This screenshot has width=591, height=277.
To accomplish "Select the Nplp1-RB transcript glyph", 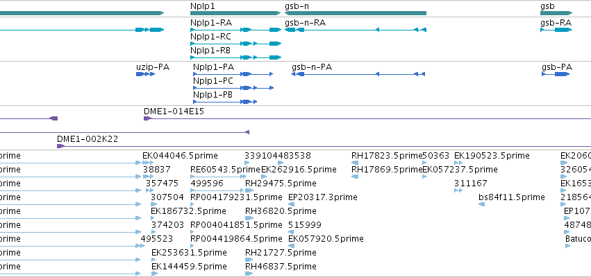I will tap(235, 57).
